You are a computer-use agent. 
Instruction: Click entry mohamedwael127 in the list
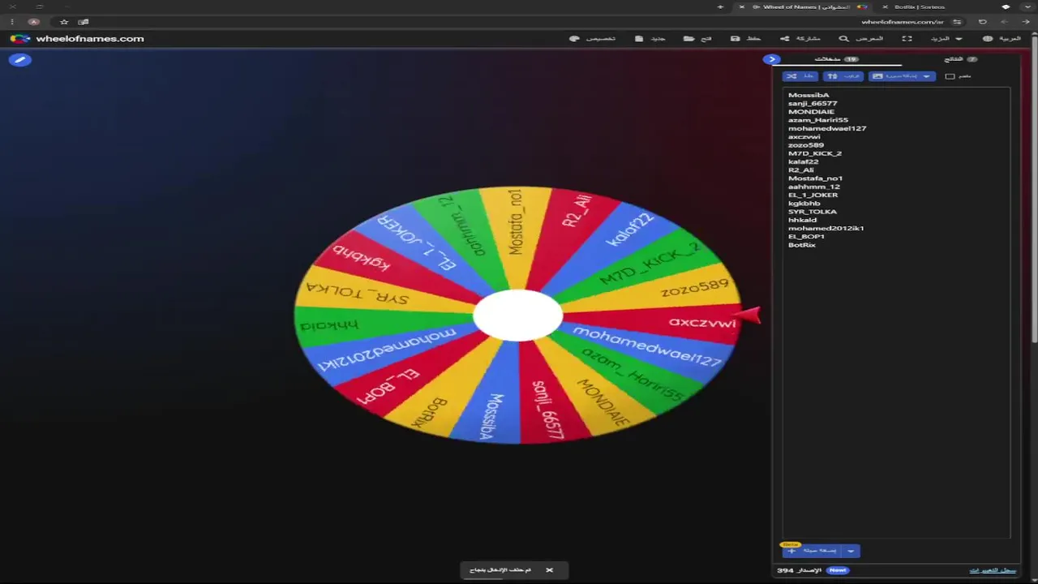[x=827, y=128]
